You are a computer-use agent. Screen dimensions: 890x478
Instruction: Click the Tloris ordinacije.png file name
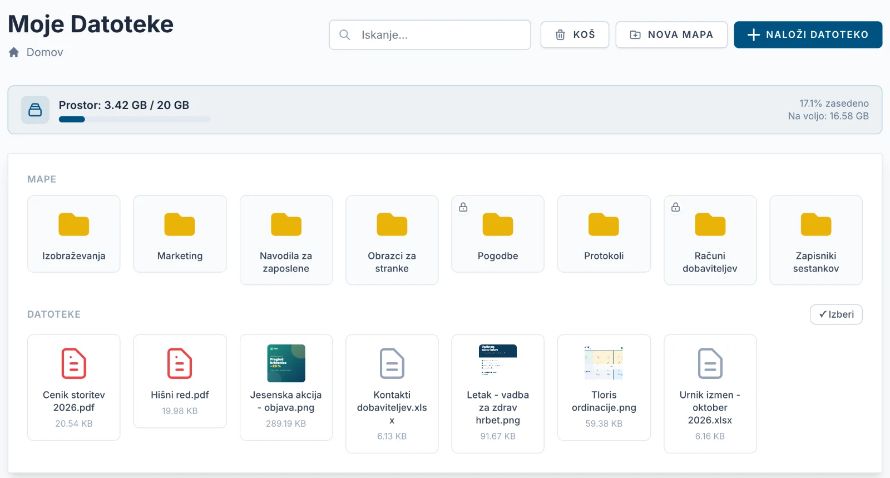point(604,401)
